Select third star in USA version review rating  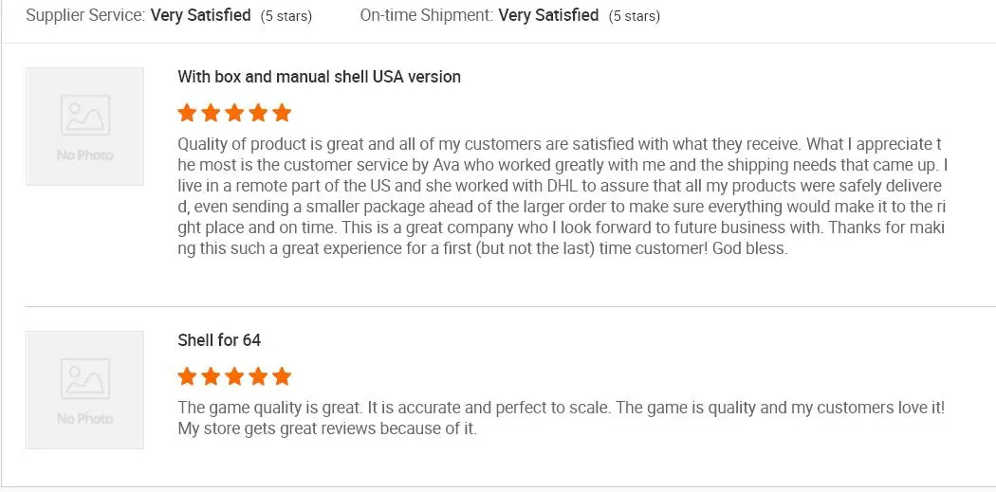pyautogui.click(x=234, y=114)
